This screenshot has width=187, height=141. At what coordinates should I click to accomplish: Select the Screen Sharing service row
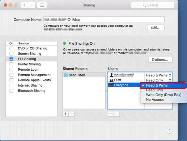(x=31, y=54)
